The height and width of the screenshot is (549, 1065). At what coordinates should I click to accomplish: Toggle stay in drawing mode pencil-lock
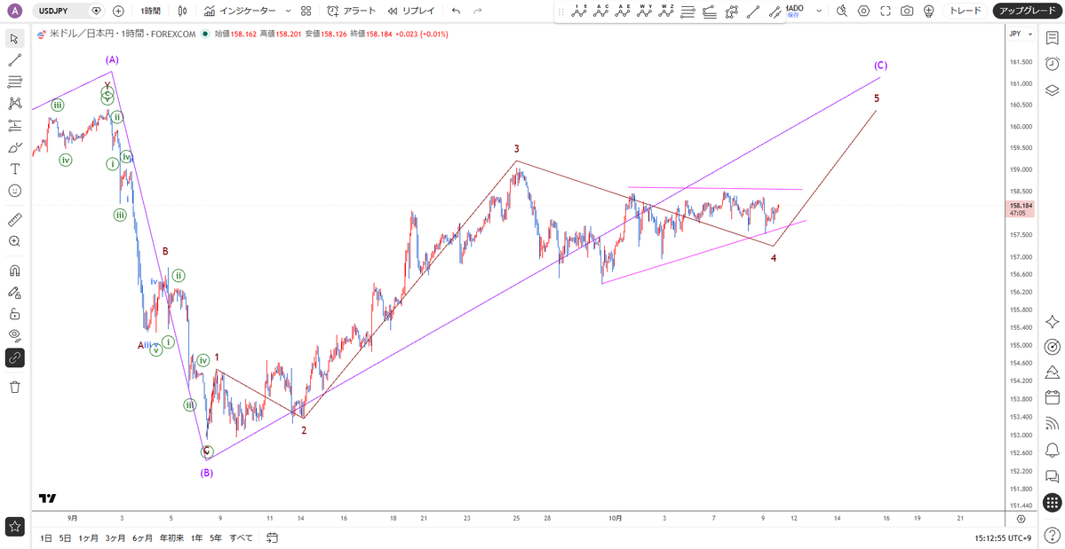click(x=14, y=292)
